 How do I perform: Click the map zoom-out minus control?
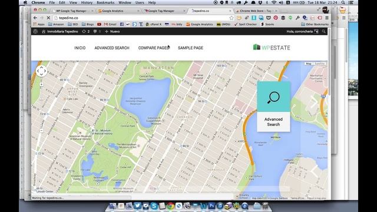point(41,131)
